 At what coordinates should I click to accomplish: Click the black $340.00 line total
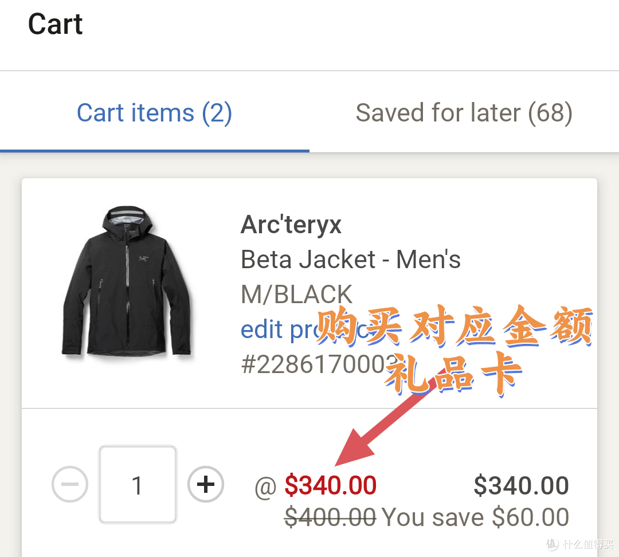[x=521, y=485]
